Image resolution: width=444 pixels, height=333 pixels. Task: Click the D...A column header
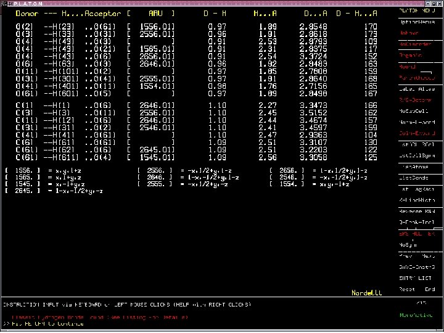[316, 14]
